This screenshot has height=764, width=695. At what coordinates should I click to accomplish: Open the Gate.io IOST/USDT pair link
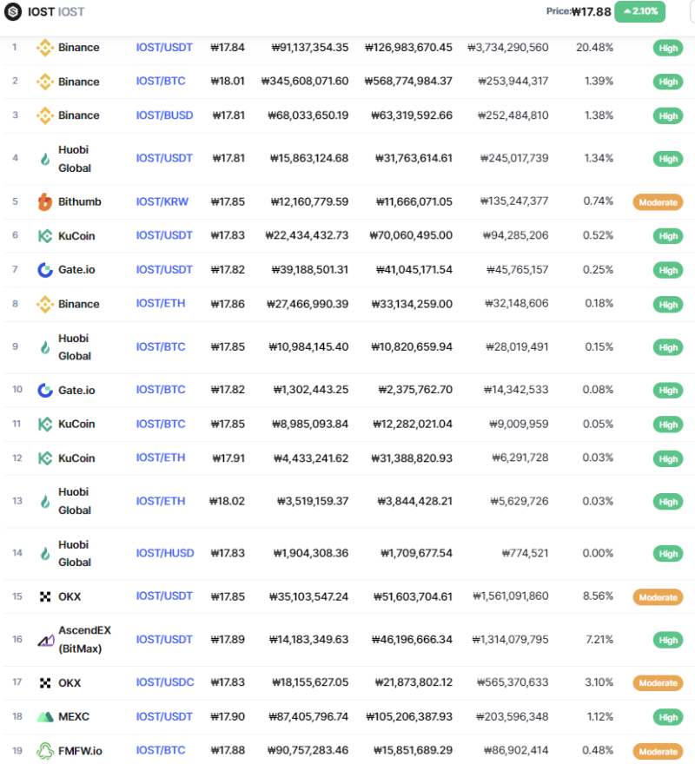click(164, 269)
